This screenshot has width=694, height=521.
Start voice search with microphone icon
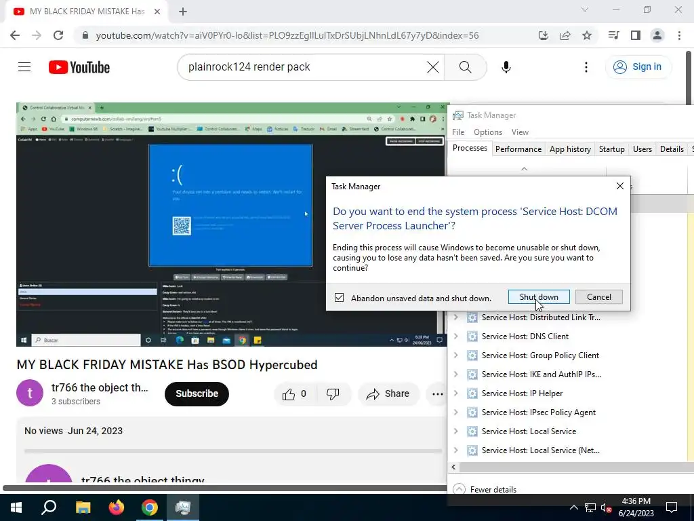[x=506, y=67]
